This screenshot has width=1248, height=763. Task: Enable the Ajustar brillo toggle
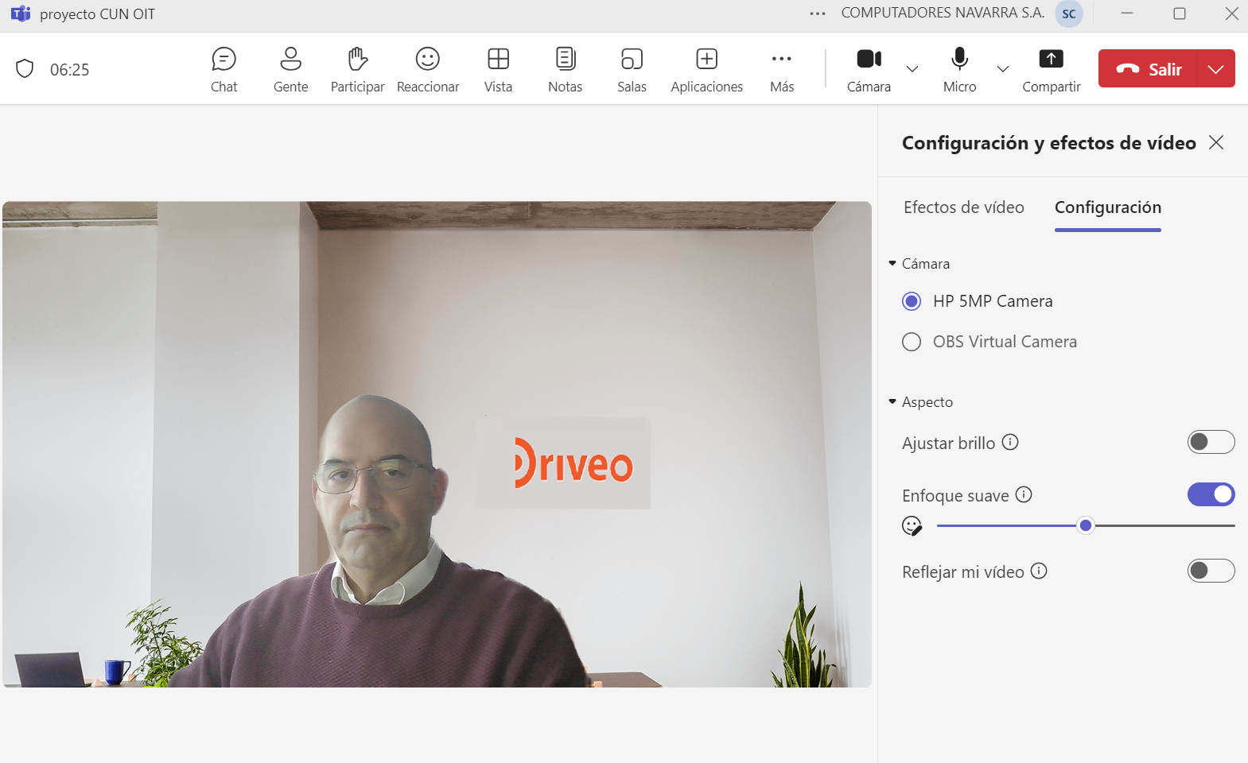point(1210,442)
